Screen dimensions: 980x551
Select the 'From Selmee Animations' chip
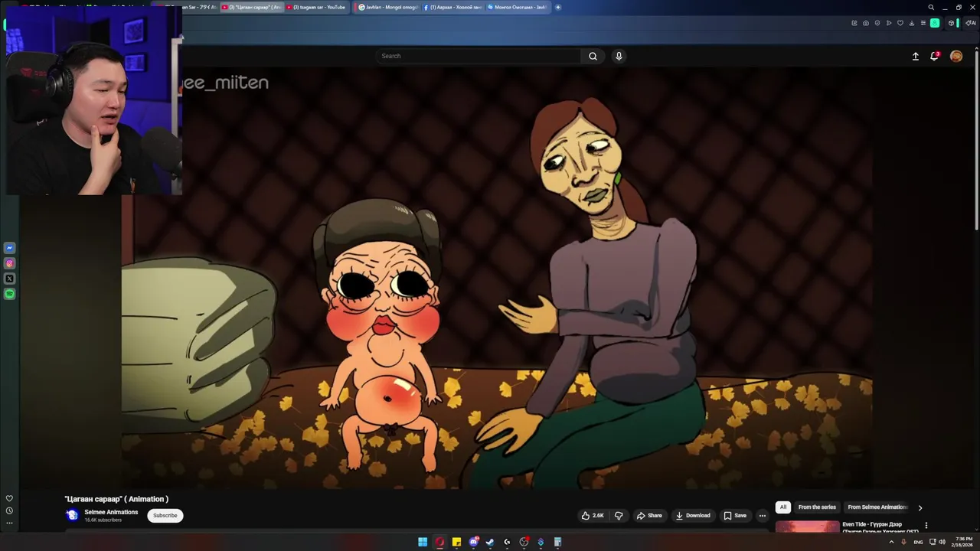point(877,507)
